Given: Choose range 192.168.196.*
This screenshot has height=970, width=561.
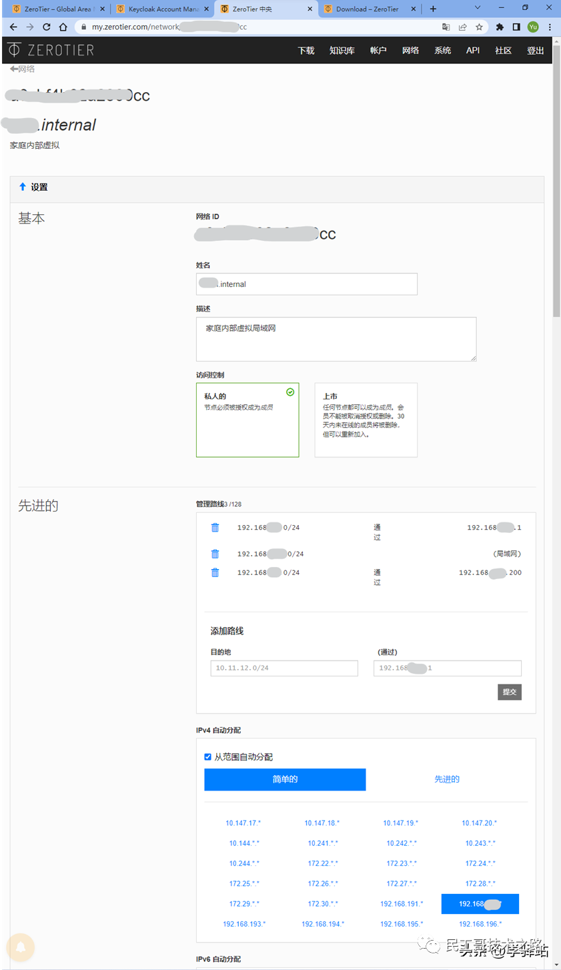Looking at the screenshot, I should (x=480, y=924).
